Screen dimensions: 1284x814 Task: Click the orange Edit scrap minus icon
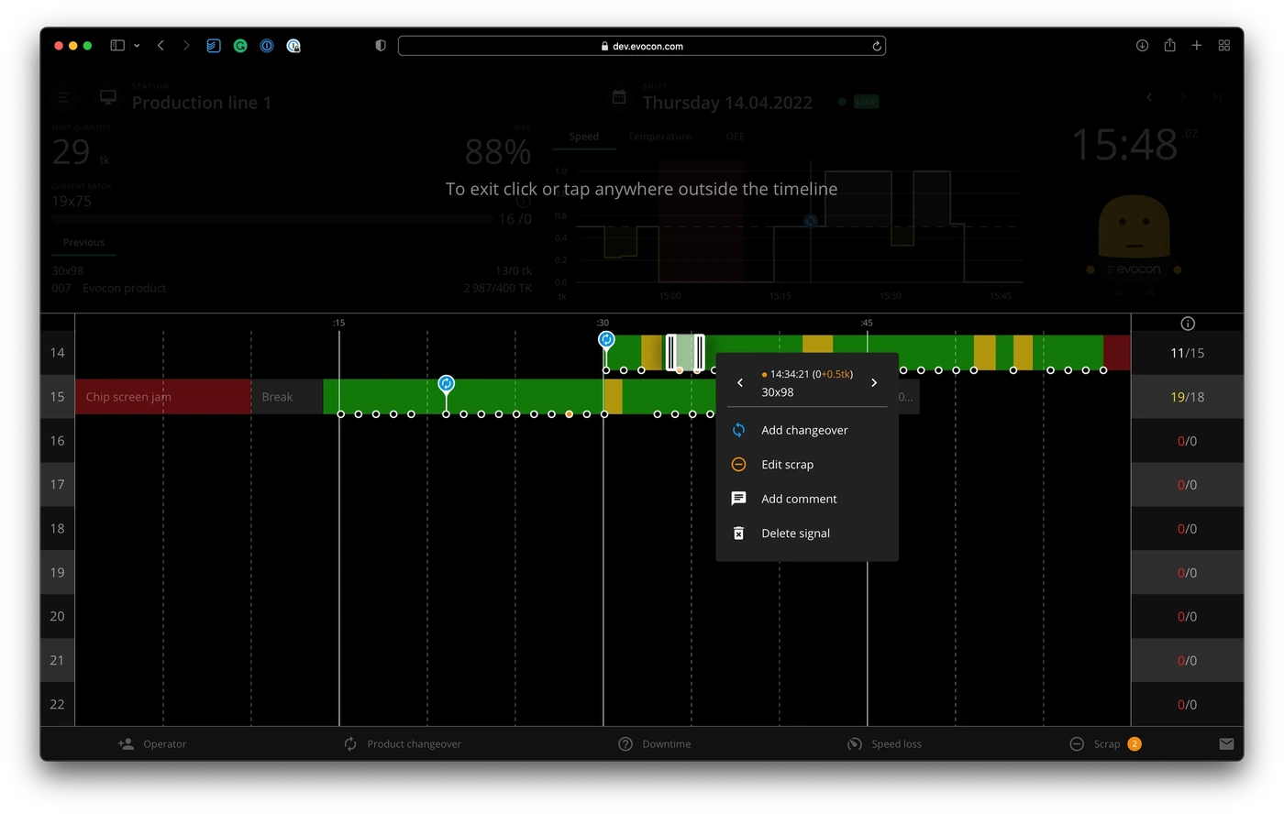[x=738, y=465]
